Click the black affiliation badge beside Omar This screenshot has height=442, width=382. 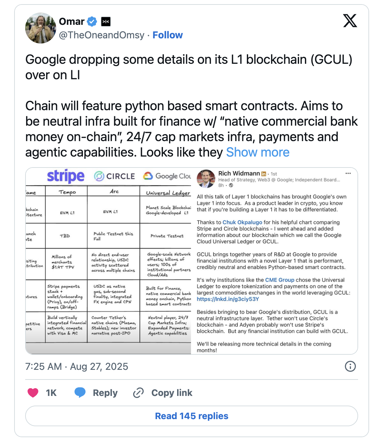coord(106,22)
